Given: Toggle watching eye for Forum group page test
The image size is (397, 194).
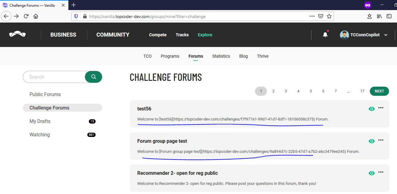Looking at the screenshot, I should click(x=372, y=141).
